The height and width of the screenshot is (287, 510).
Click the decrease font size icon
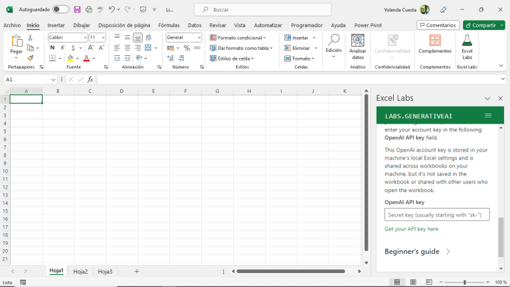[101, 48]
